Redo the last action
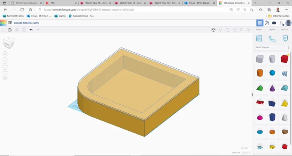 (38, 29)
